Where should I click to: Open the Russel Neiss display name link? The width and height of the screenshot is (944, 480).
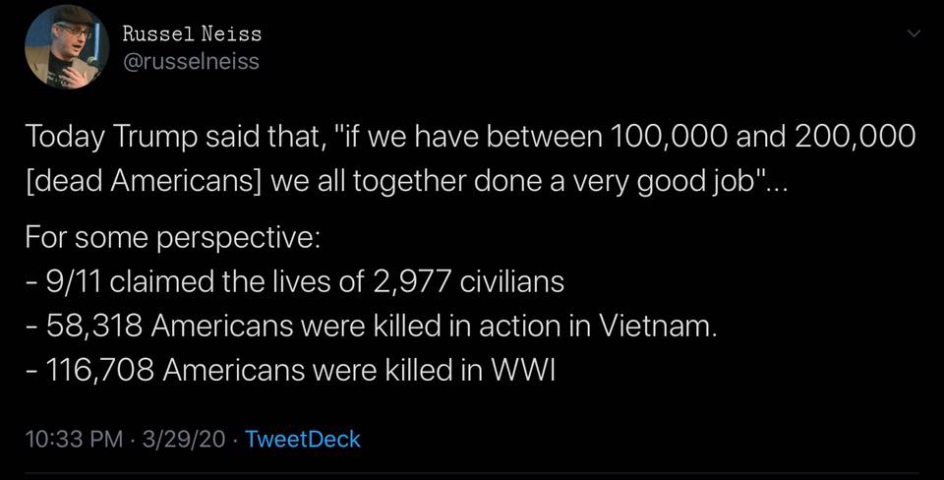click(x=192, y=33)
